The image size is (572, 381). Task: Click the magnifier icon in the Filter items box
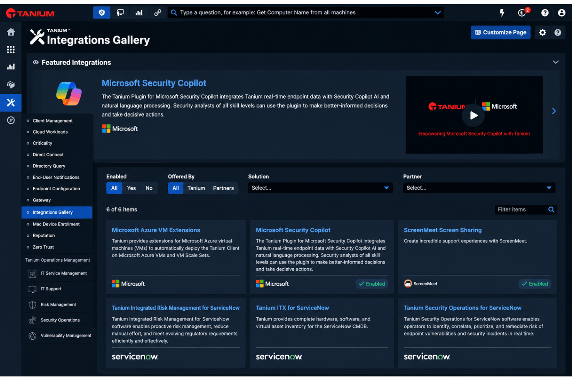click(552, 210)
